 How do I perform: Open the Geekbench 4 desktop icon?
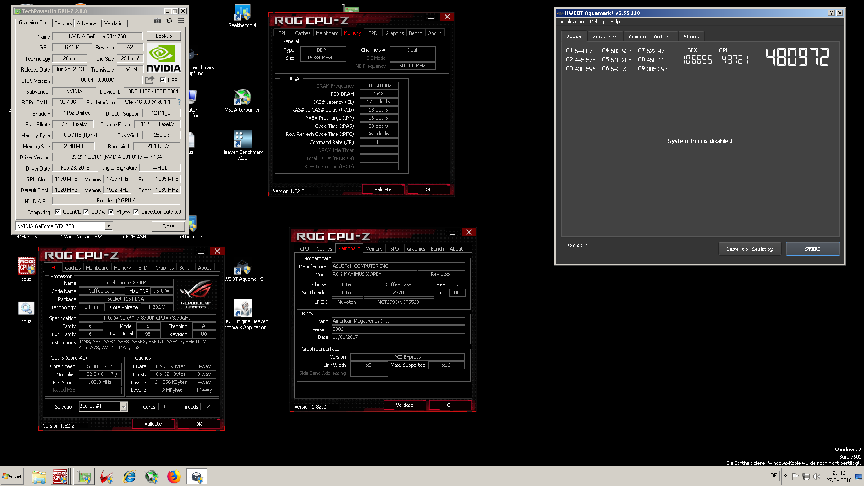[242, 16]
